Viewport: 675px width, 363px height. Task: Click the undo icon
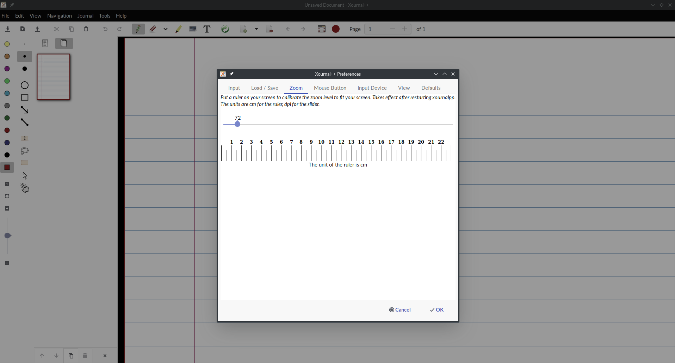point(105,29)
